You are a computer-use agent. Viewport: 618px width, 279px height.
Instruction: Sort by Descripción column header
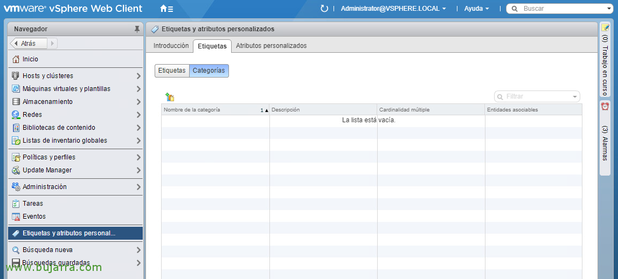pyautogui.click(x=323, y=110)
